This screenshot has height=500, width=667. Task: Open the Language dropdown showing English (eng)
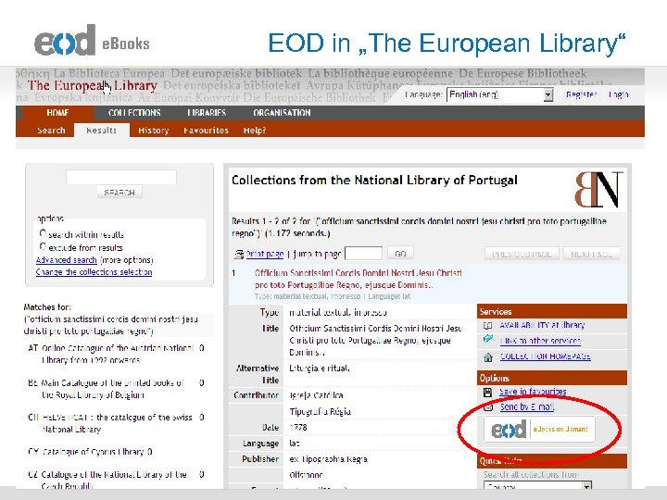(x=500, y=94)
